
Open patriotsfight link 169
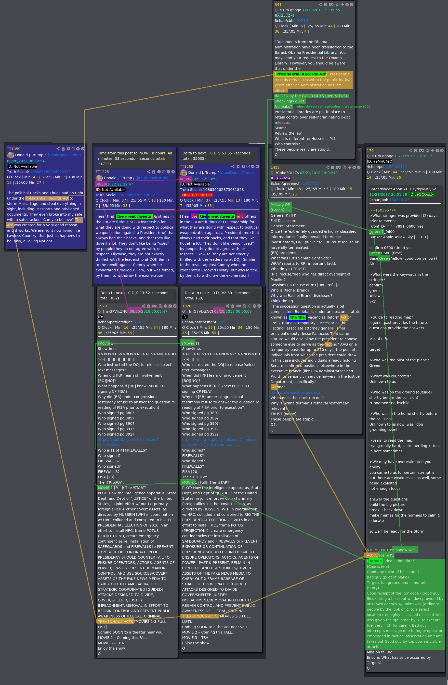(x=222, y=322)
